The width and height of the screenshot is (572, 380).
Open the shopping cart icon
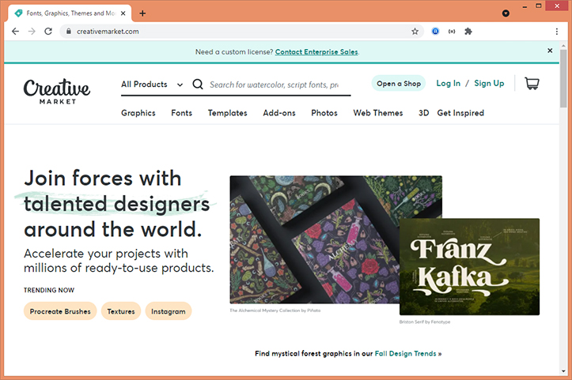coord(532,84)
